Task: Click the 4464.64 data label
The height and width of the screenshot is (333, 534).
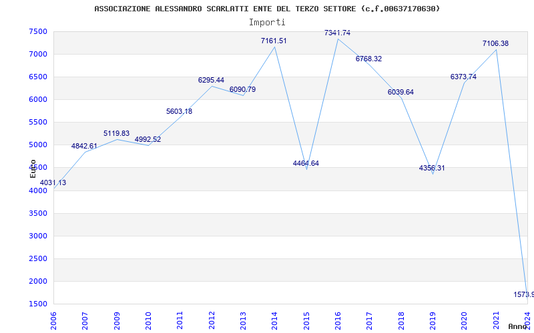Action: point(306,163)
